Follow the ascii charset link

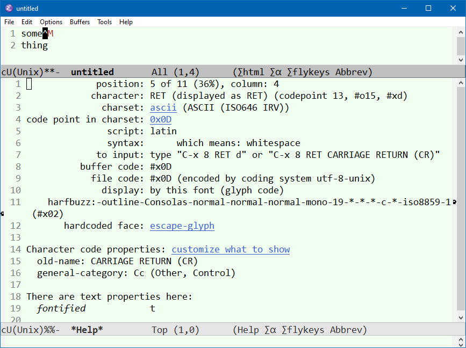[163, 107]
